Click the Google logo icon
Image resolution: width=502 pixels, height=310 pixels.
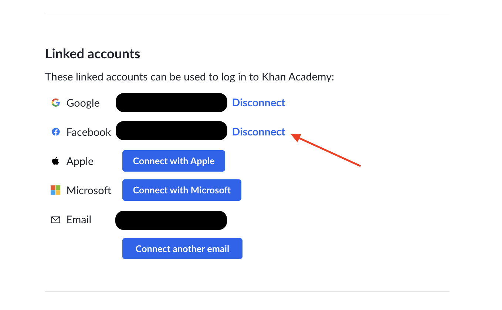pyautogui.click(x=55, y=103)
